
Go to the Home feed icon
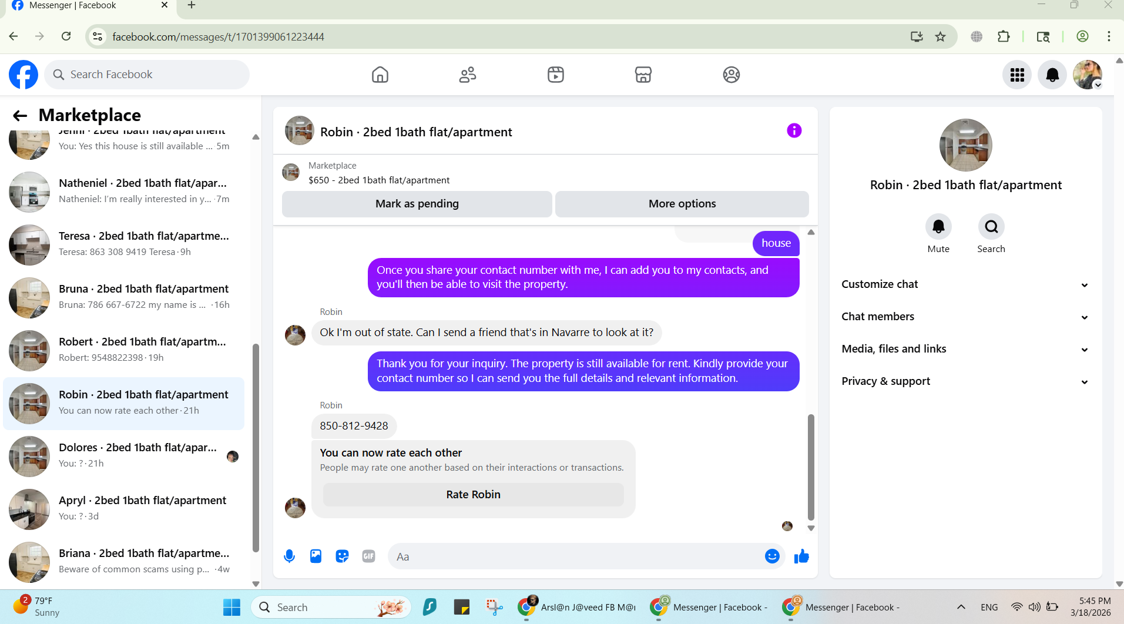coord(380,75)
